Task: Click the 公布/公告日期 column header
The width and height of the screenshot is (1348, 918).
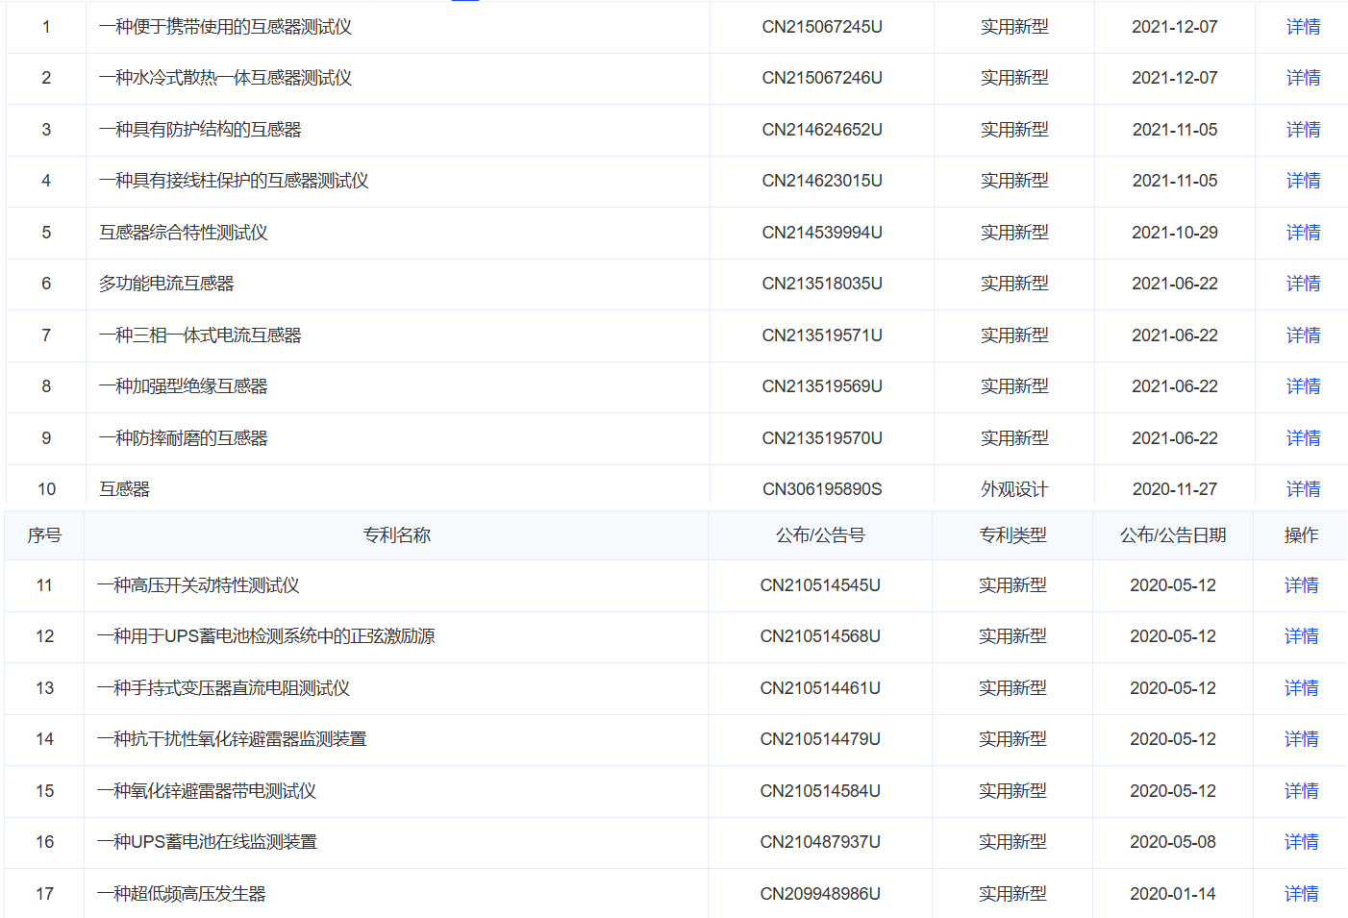Action: point(1173,535)
